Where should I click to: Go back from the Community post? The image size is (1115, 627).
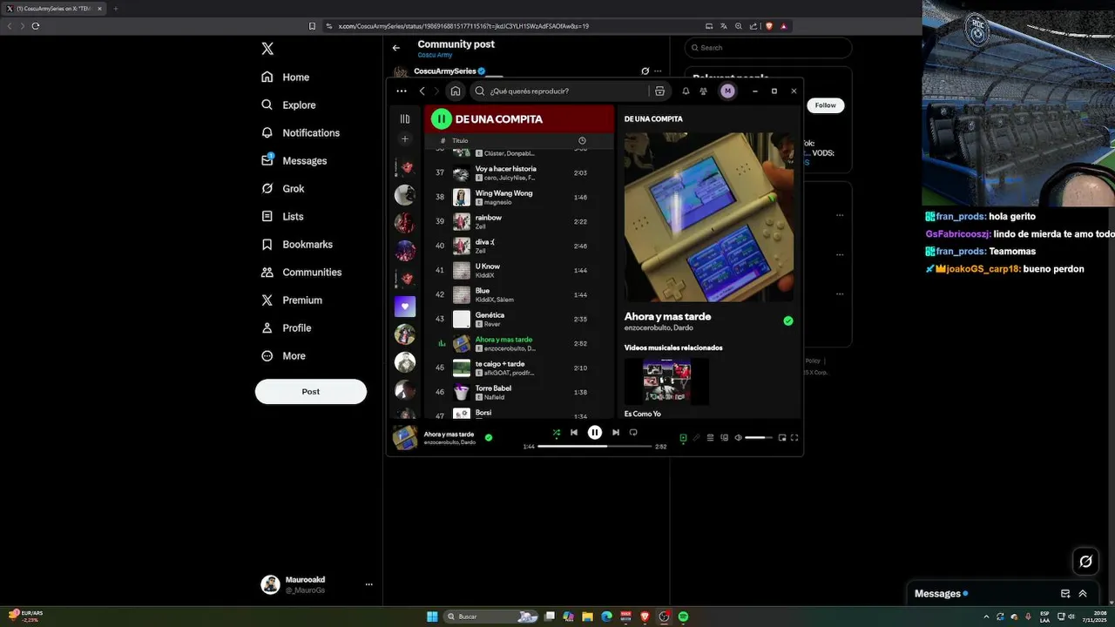point(395,48)
